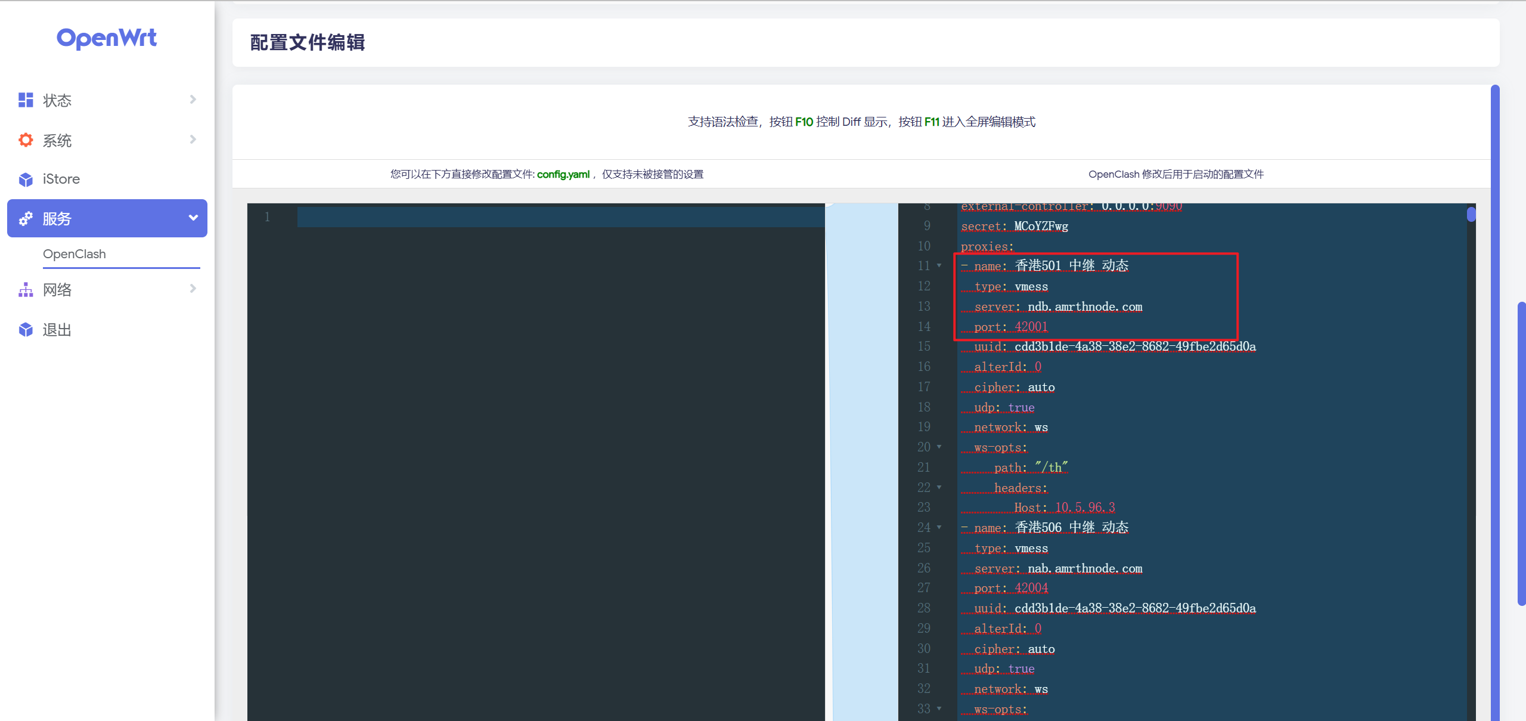This screenshot has height=721, width=1526.
Task: Click the right editor's vertical scrollbar thumb
Action: 1471,214
